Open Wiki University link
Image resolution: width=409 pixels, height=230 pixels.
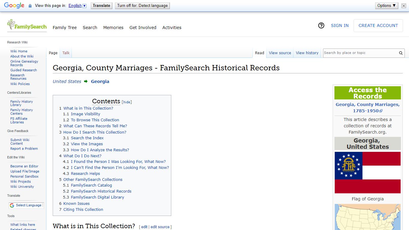22,187
